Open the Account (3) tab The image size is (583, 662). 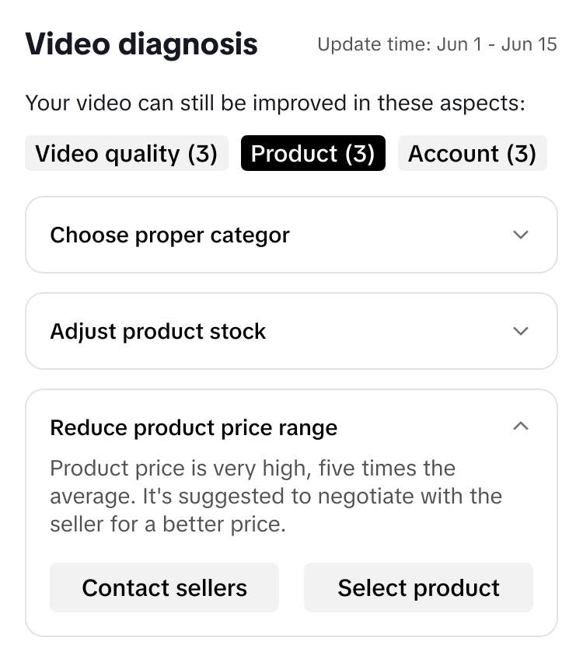(x=472, y=154)
